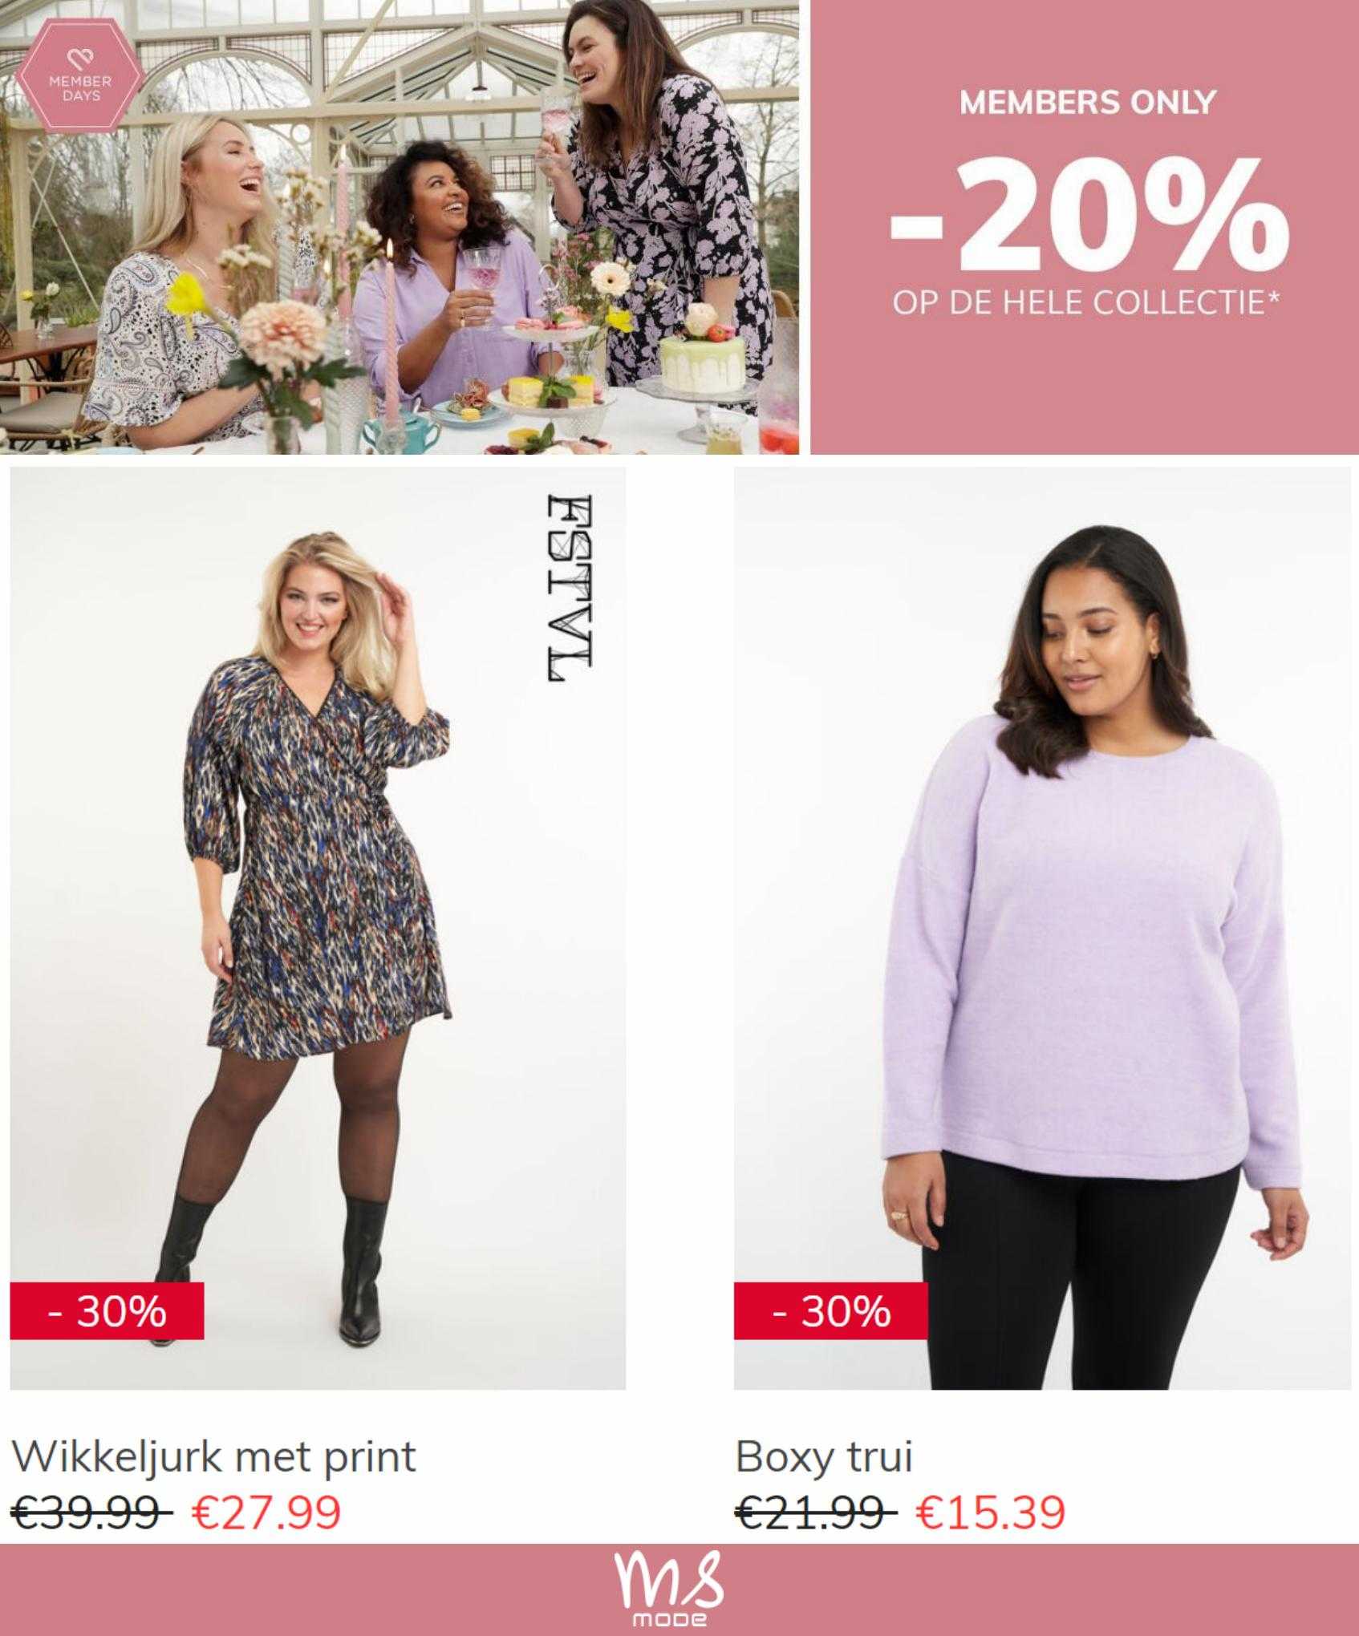Click the Member Days hexagon badge
Image resolution: width=1359 pixels, height=1636 pixels.
tap(80, 78)
